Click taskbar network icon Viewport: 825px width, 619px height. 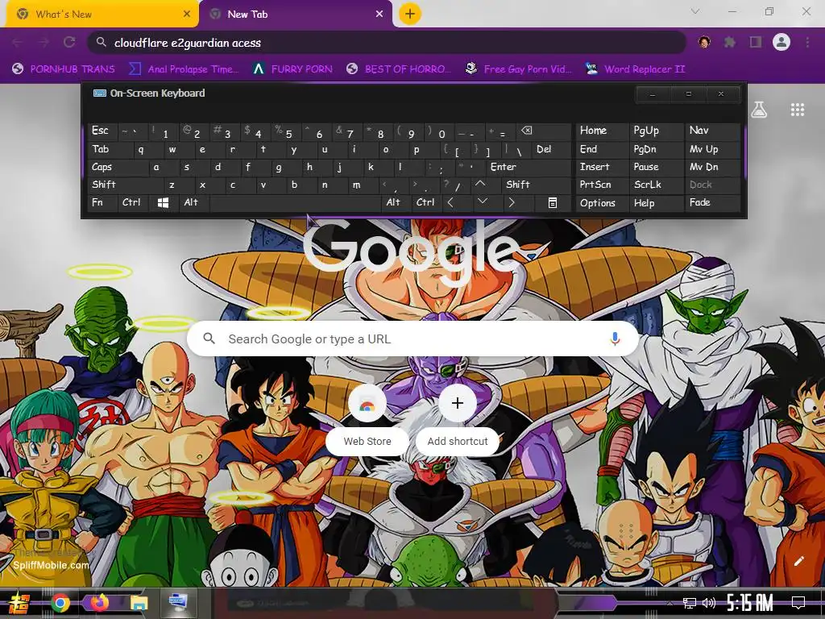[x=689, y=603]
